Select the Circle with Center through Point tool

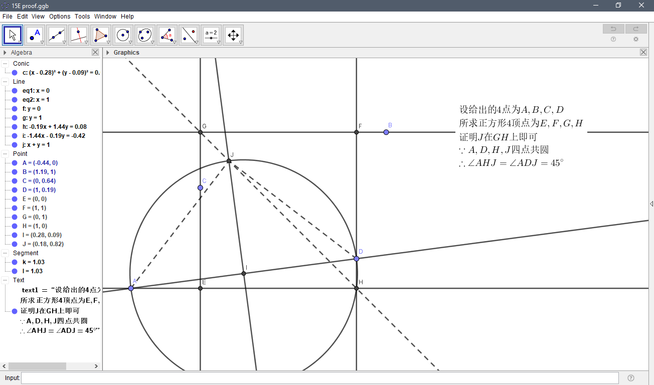122,35
